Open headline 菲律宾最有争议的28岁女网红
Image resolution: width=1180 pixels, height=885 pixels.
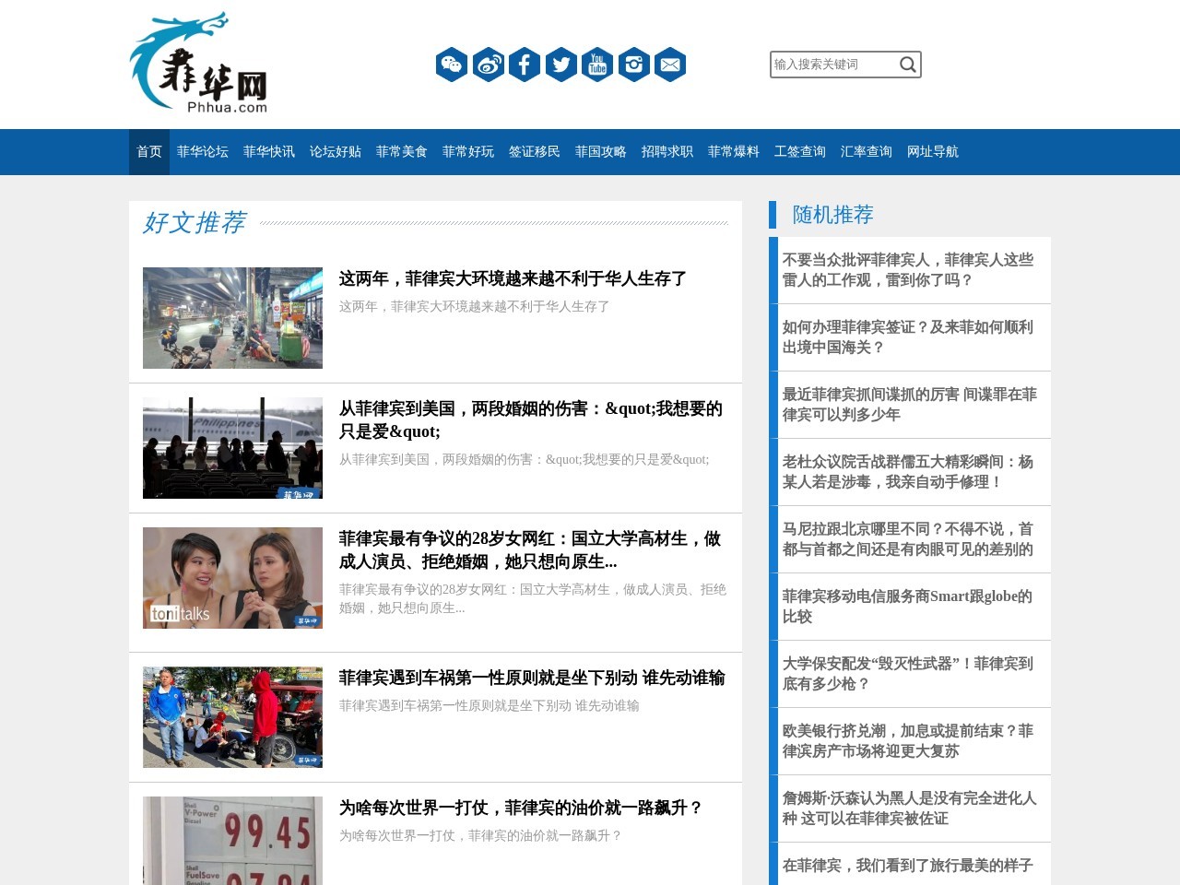click(x=530, y=549)
